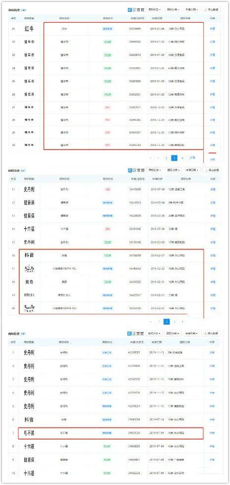Image resolution: width=230 pixels, height=485 pixels.
Task: Click the green status badge in row 8
Action: pos(108,446)
